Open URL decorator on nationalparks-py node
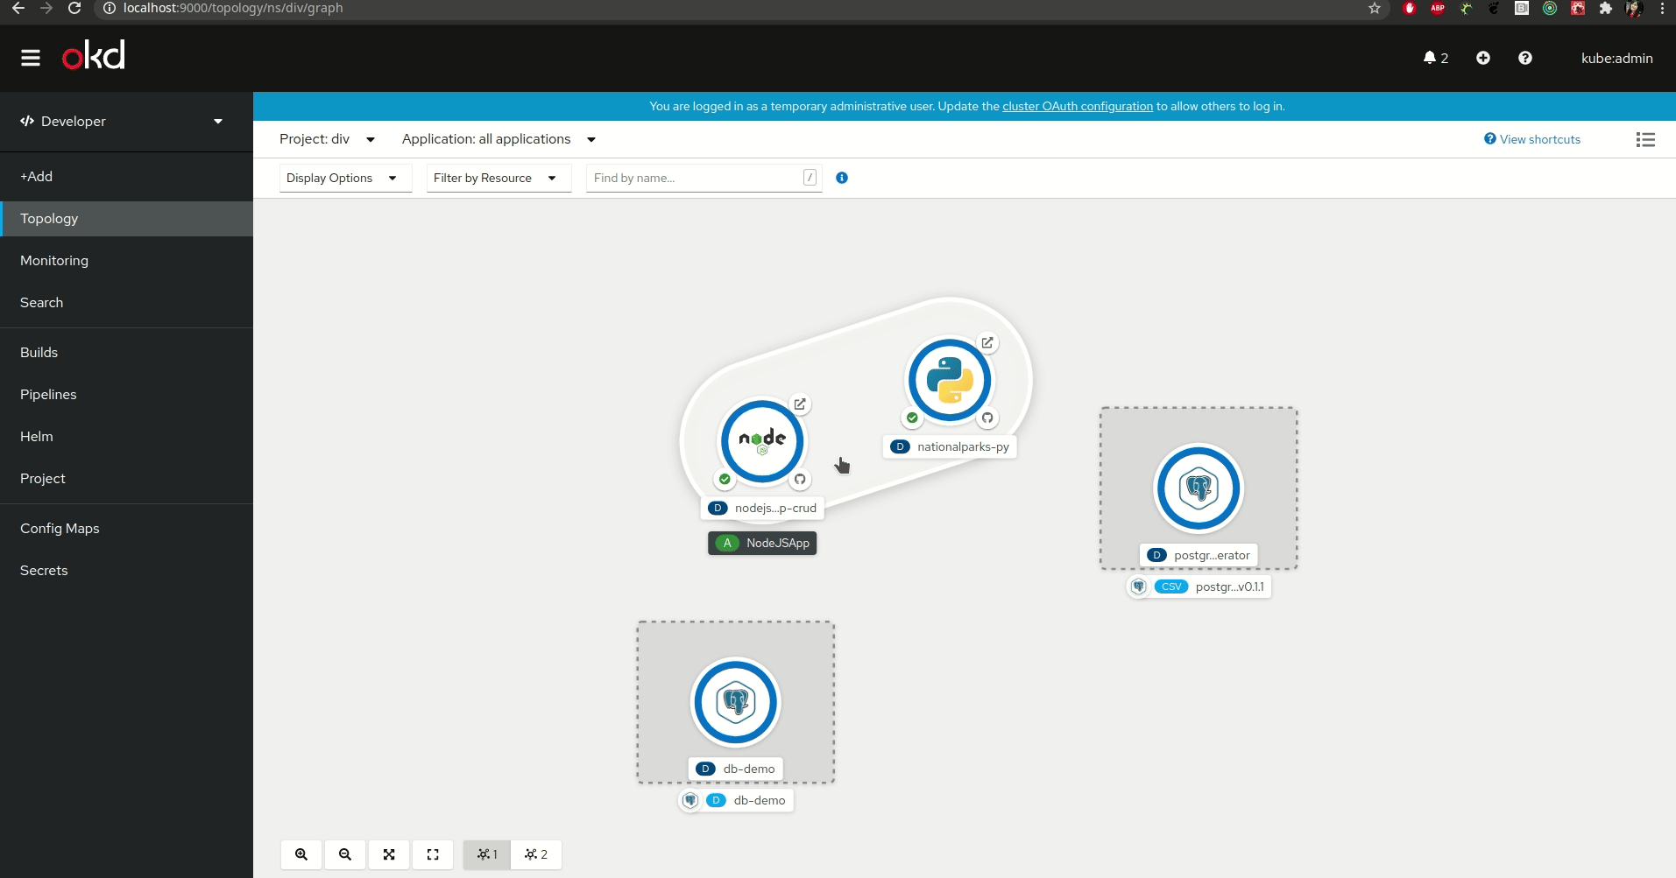This screenshot has height=878, width=1676. click(987, 343)
